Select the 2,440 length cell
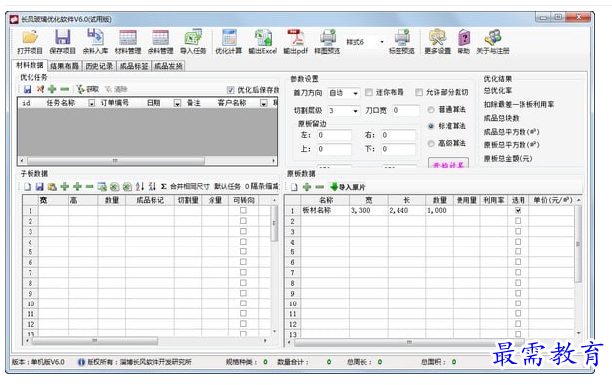 tap(406, 211)
